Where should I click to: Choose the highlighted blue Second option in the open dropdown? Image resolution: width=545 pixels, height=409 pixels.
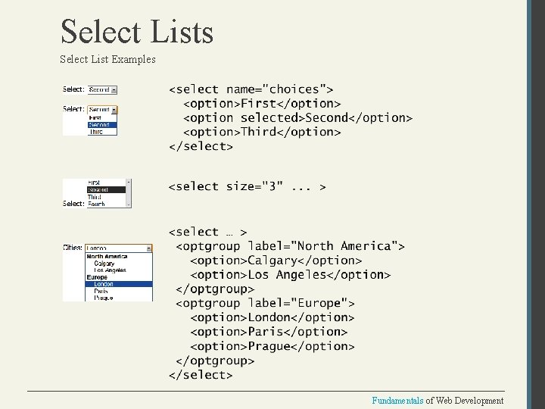[102, 125]
